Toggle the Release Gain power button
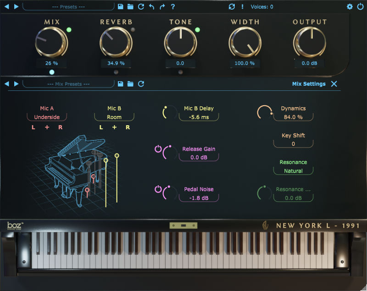The width and height of the screenshot is (367, 291). point(158,149)
